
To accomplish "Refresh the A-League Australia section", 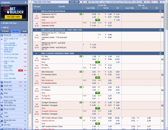I will (x=160, y=11).
